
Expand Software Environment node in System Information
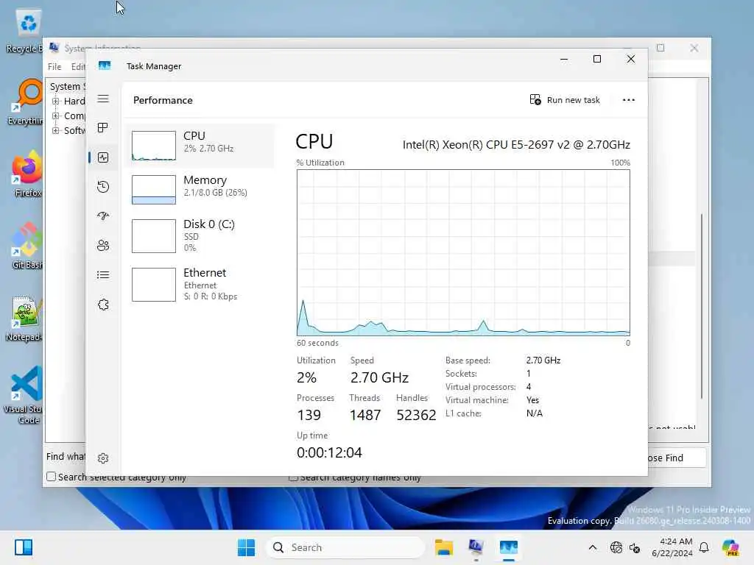(x=56, y=131)
